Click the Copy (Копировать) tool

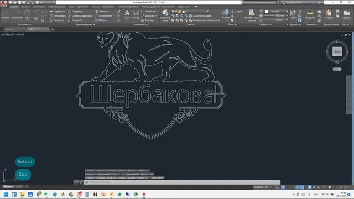coord(58,16)
